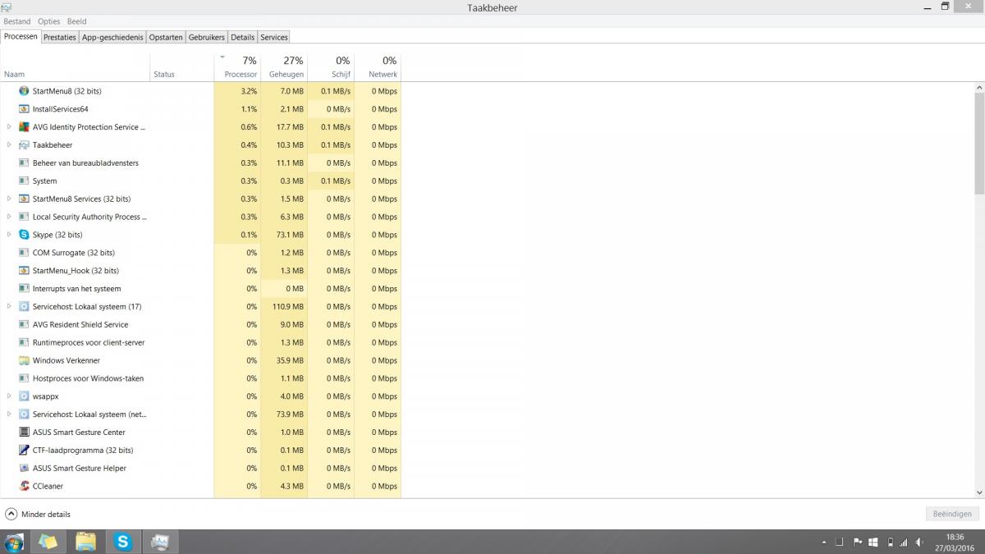Screen dimensions: 985x554
Task: Click the Taakbeheer taskbar icon
Action: point(160,542)
